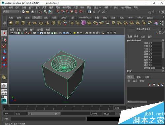Toggle wireframe cube display in viewport toolbar
165x125 pixels.
click(61, 33)
